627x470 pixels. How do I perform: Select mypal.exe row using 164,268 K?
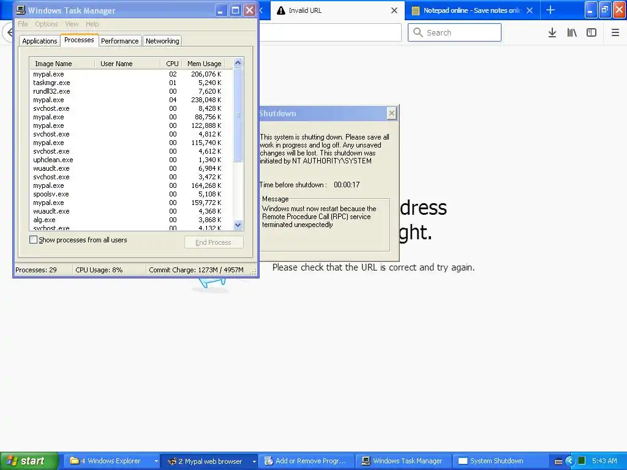(x=131, y=185)
